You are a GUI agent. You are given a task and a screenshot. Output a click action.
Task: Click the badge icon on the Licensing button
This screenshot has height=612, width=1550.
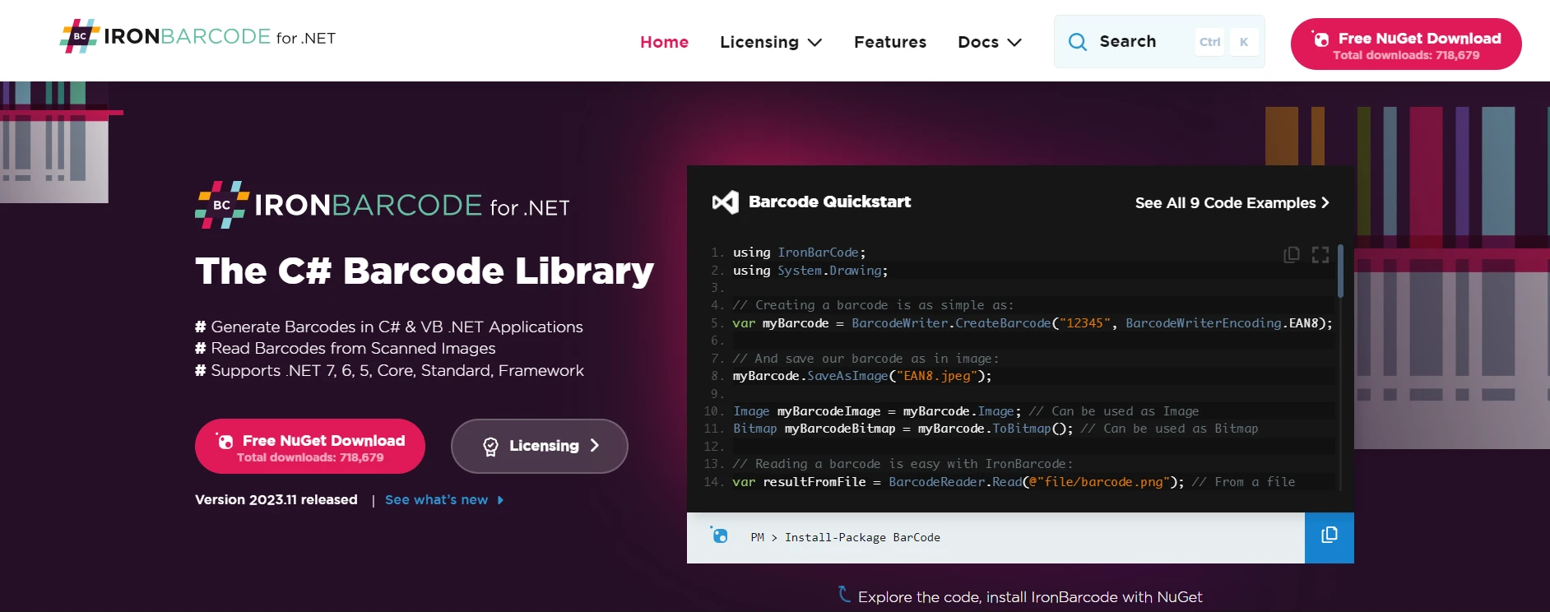tap(490, 447)
